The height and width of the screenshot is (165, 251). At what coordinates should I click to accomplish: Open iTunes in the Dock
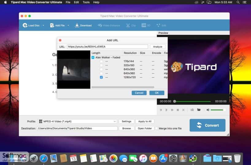point(143,159)
